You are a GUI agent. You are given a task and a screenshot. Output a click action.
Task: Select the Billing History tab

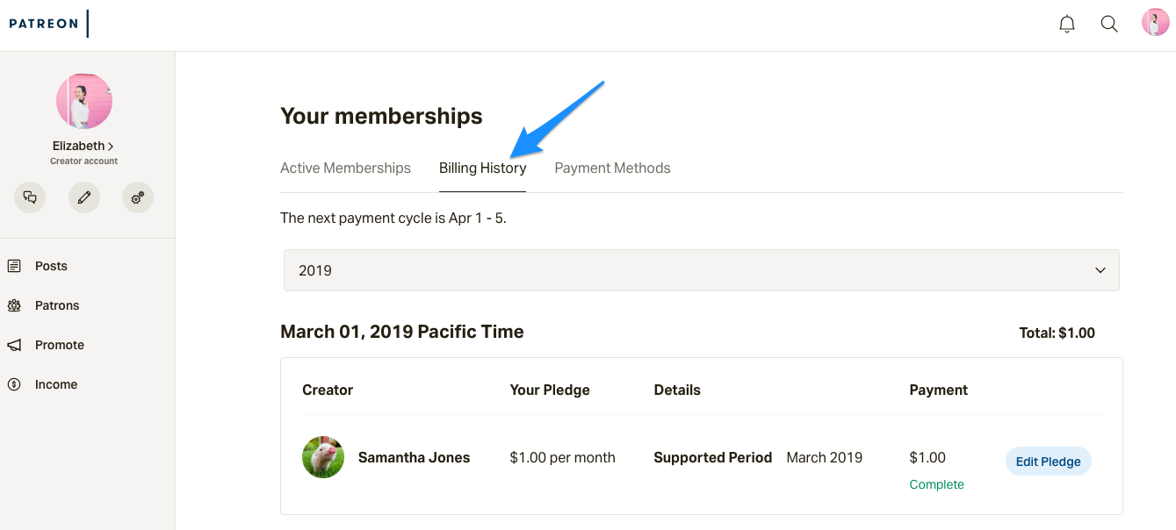point(482,168)
